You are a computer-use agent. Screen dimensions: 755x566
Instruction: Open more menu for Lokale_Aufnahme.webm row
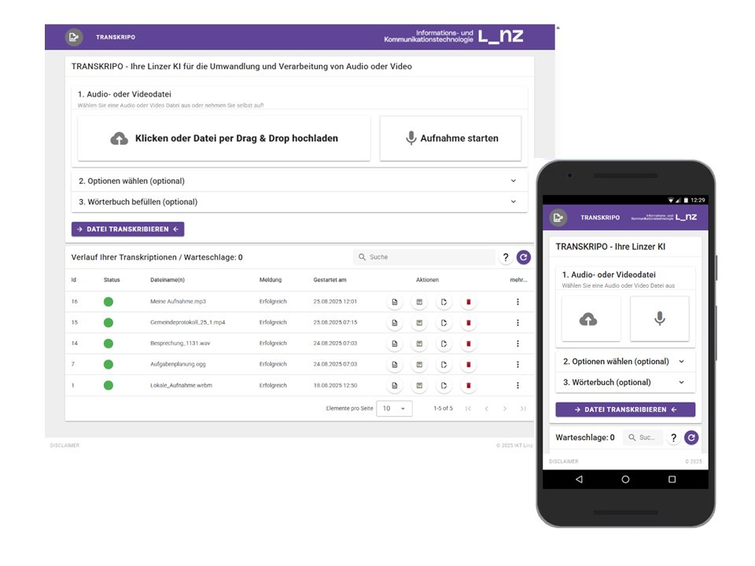tap(517, 385)
